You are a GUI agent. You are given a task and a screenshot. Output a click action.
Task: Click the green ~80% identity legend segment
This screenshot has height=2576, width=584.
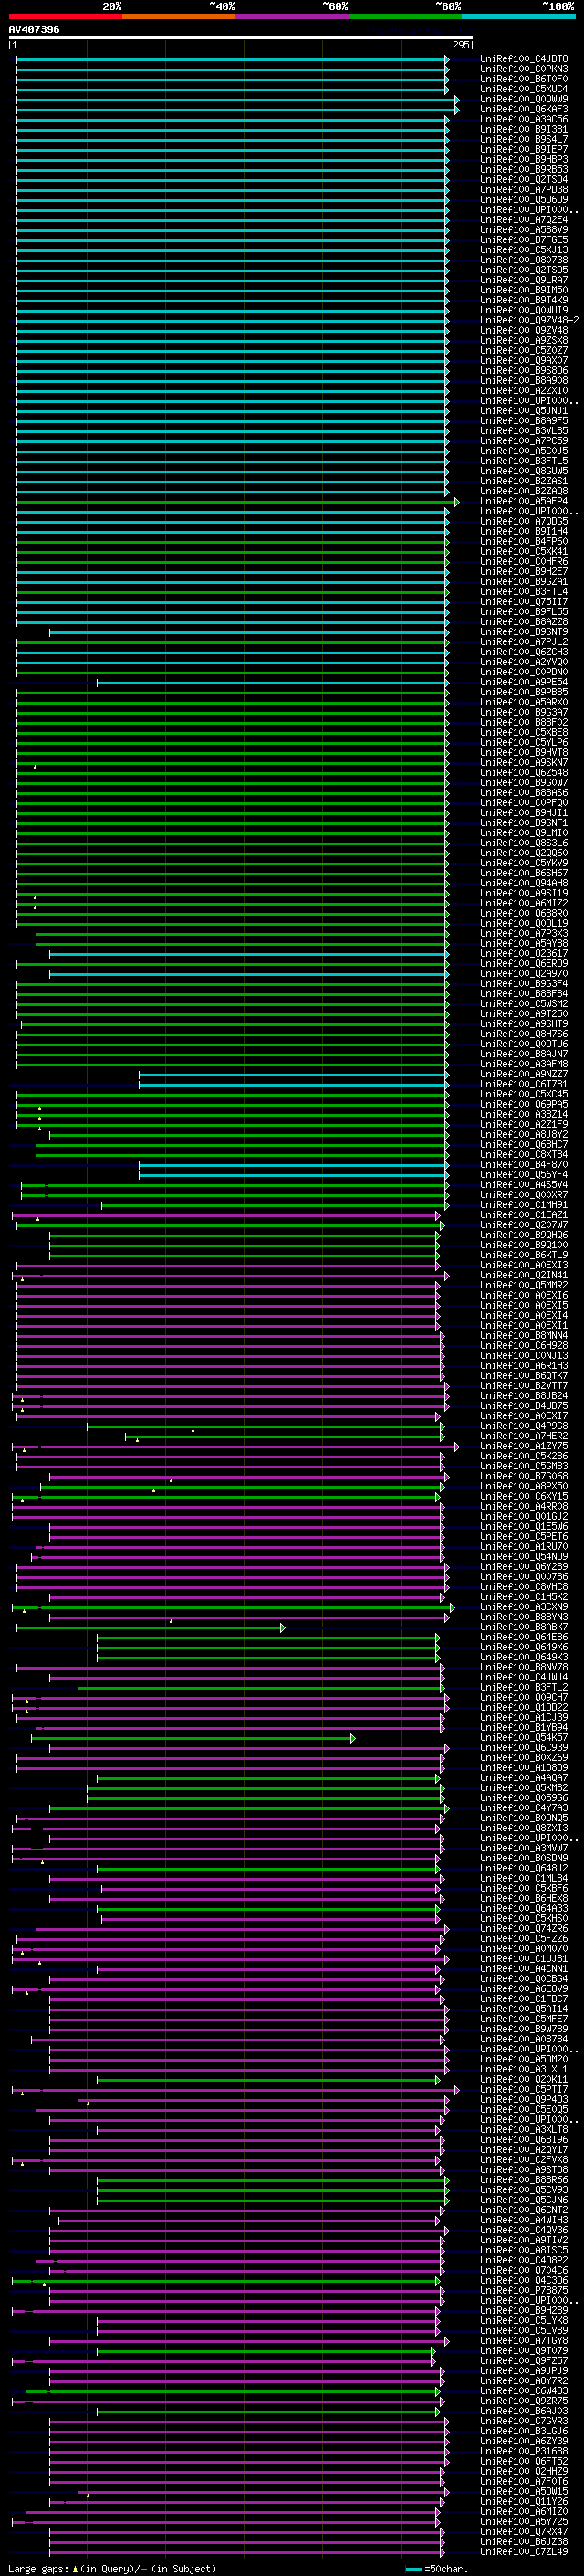[405, 16]
